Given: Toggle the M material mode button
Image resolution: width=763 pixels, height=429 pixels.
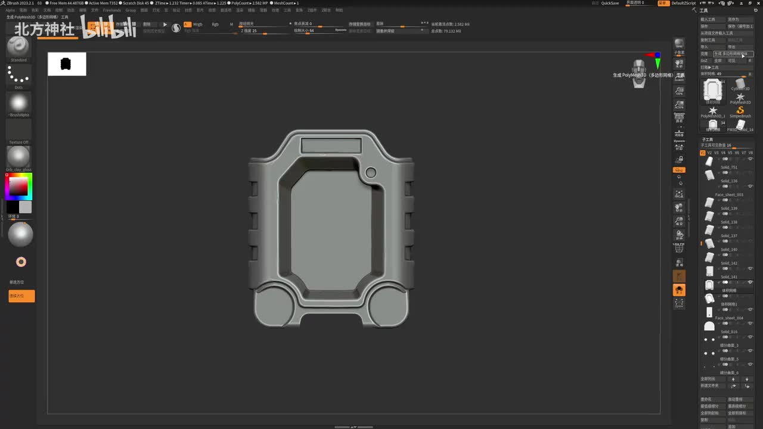Looking at the screenshot, I should click(231, 24).
